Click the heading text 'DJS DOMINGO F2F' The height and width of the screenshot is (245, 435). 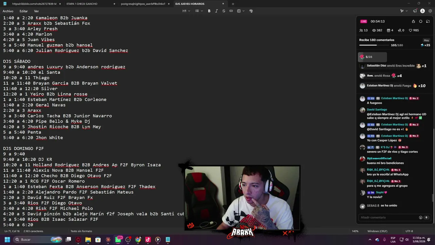point(23,149)
